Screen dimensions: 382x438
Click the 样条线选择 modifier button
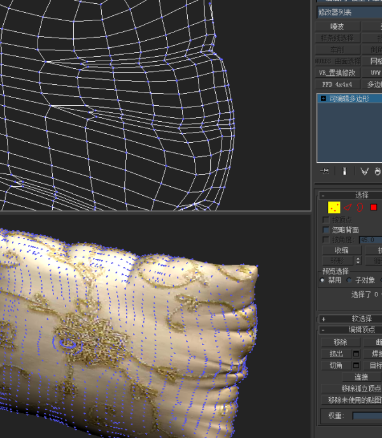pyautogui.click(x=337, y=38)
